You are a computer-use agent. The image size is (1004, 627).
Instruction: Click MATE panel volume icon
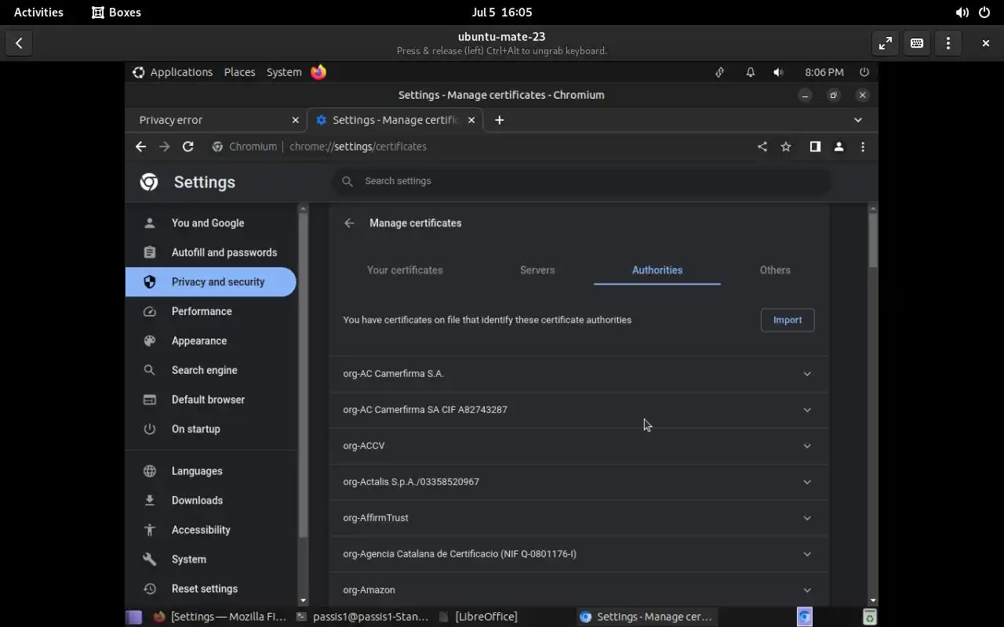tap(777, 72)
